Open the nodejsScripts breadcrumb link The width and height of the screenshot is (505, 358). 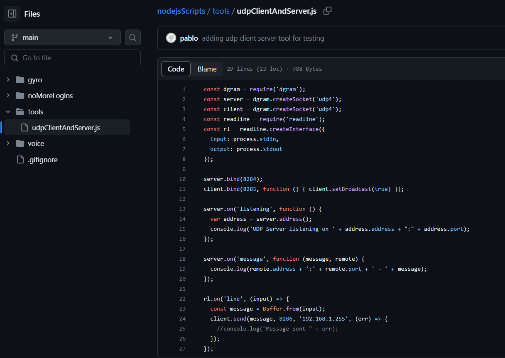click(x=181, y=11)
